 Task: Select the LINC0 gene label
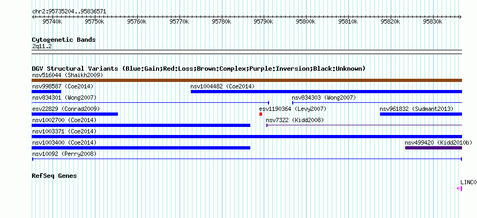click(x=468, y=182)
